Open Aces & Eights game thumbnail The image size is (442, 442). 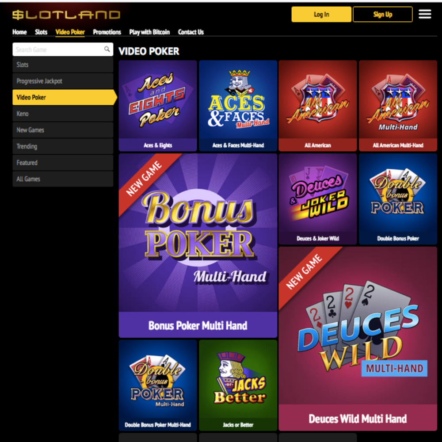[x=158, y=106]
